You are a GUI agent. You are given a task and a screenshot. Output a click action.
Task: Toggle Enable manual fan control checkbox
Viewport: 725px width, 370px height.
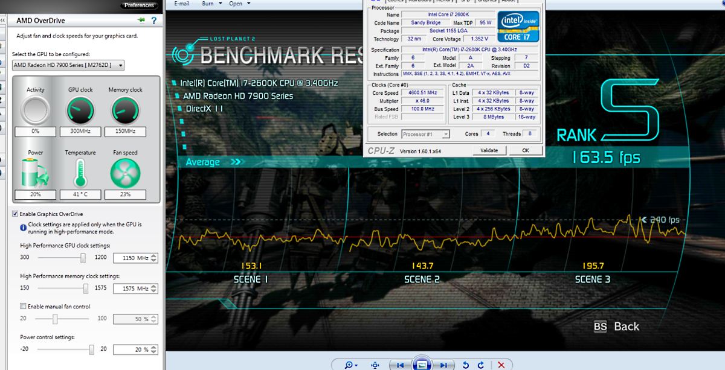24,307
